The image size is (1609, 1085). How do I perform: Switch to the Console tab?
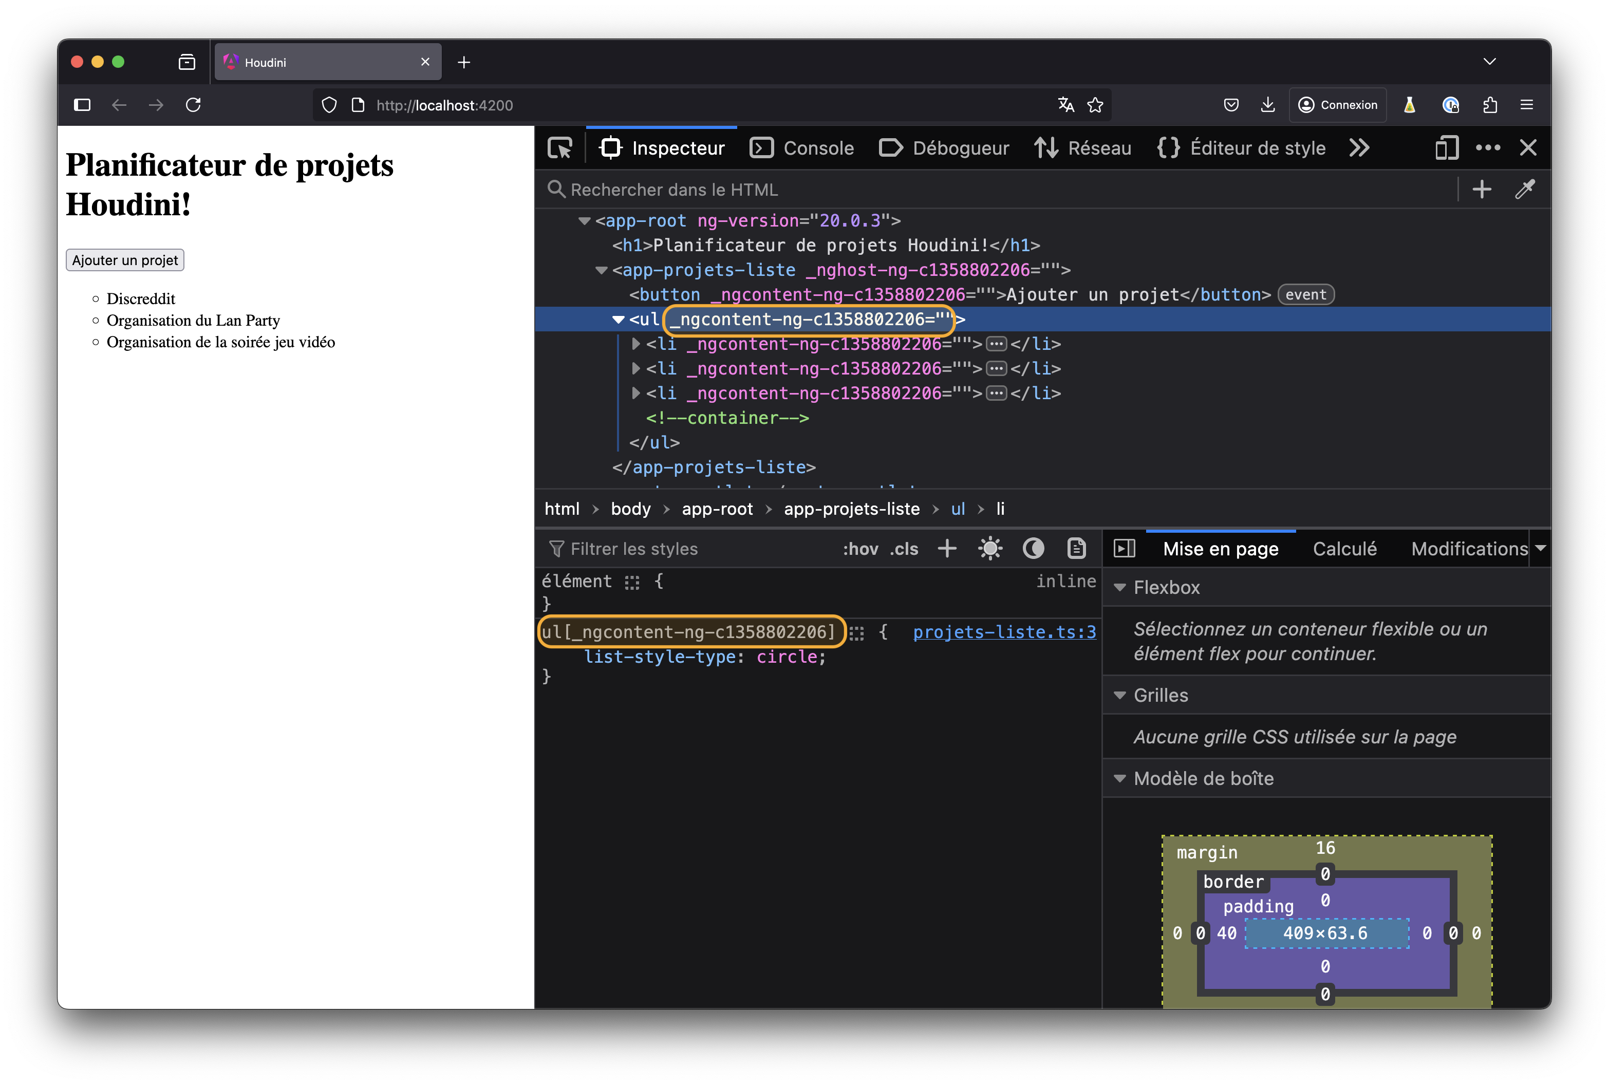[802, 148]
